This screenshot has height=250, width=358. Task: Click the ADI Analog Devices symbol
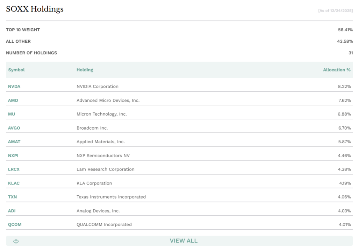12,210
